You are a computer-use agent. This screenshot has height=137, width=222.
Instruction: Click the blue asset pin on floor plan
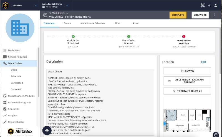point(164,123)
